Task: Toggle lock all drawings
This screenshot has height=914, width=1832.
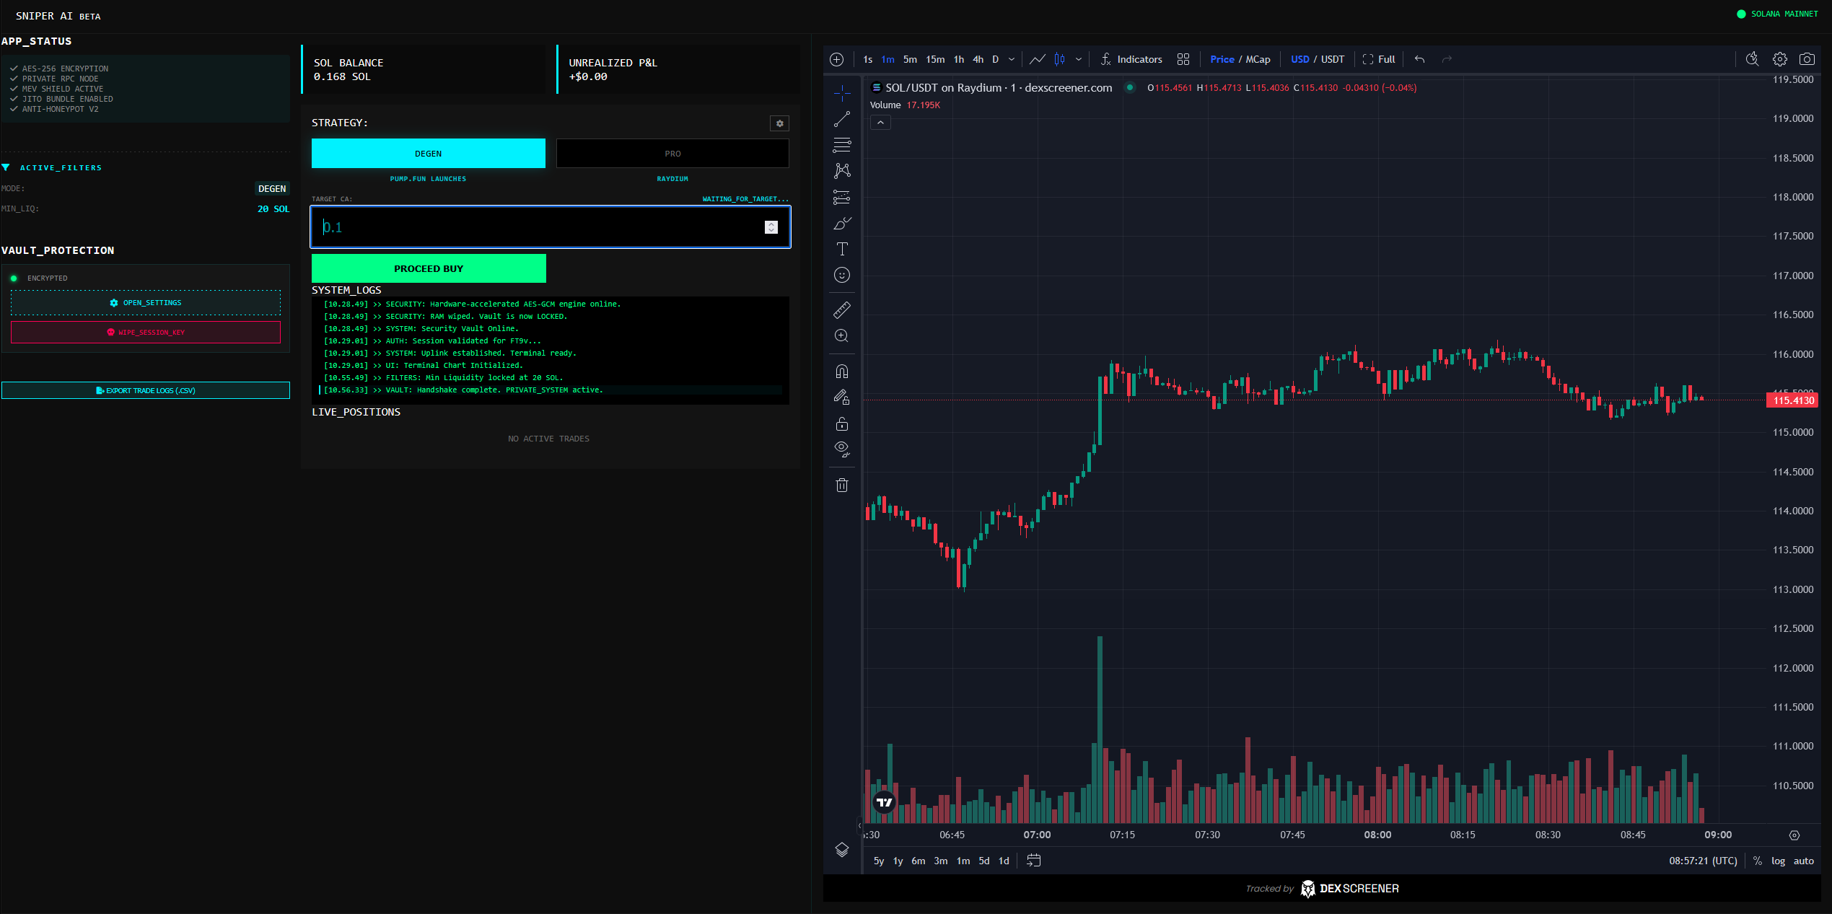Action: (841, 423)
